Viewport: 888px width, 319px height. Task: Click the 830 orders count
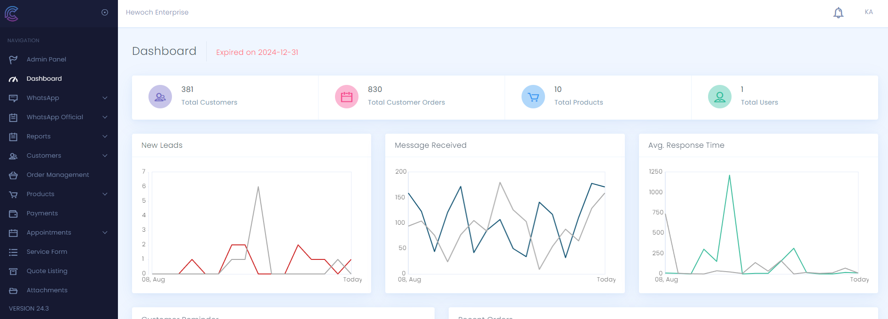[375, 89]
